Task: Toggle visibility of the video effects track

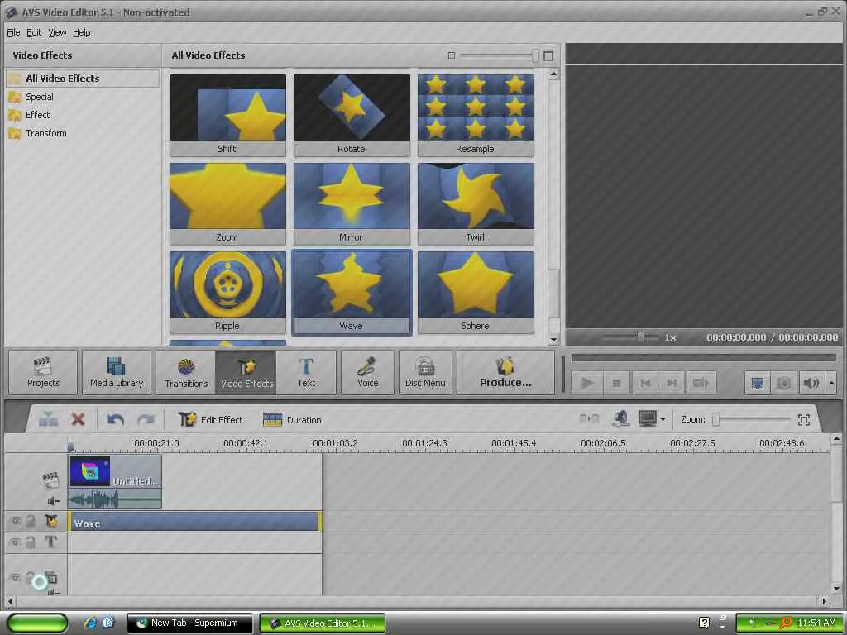Action: pos(15,521)
